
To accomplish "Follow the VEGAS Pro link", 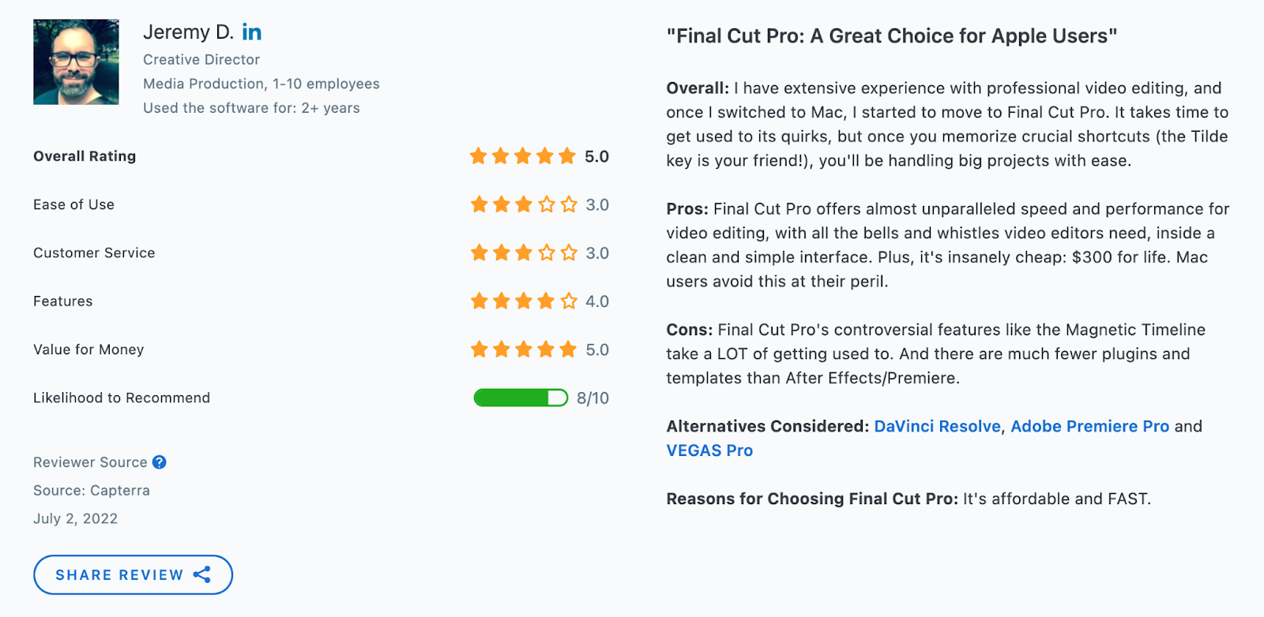I will tap(709, 451).
